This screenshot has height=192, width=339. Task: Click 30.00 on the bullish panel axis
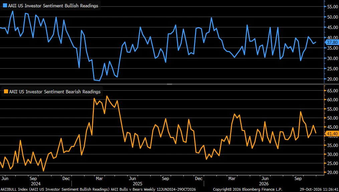pos(333,58)
